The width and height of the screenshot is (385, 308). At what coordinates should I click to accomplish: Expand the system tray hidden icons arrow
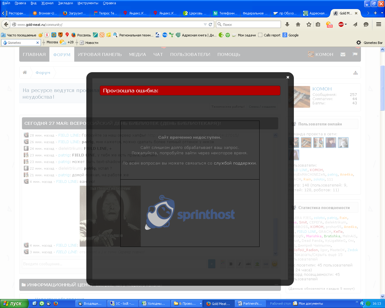[362, 304]
